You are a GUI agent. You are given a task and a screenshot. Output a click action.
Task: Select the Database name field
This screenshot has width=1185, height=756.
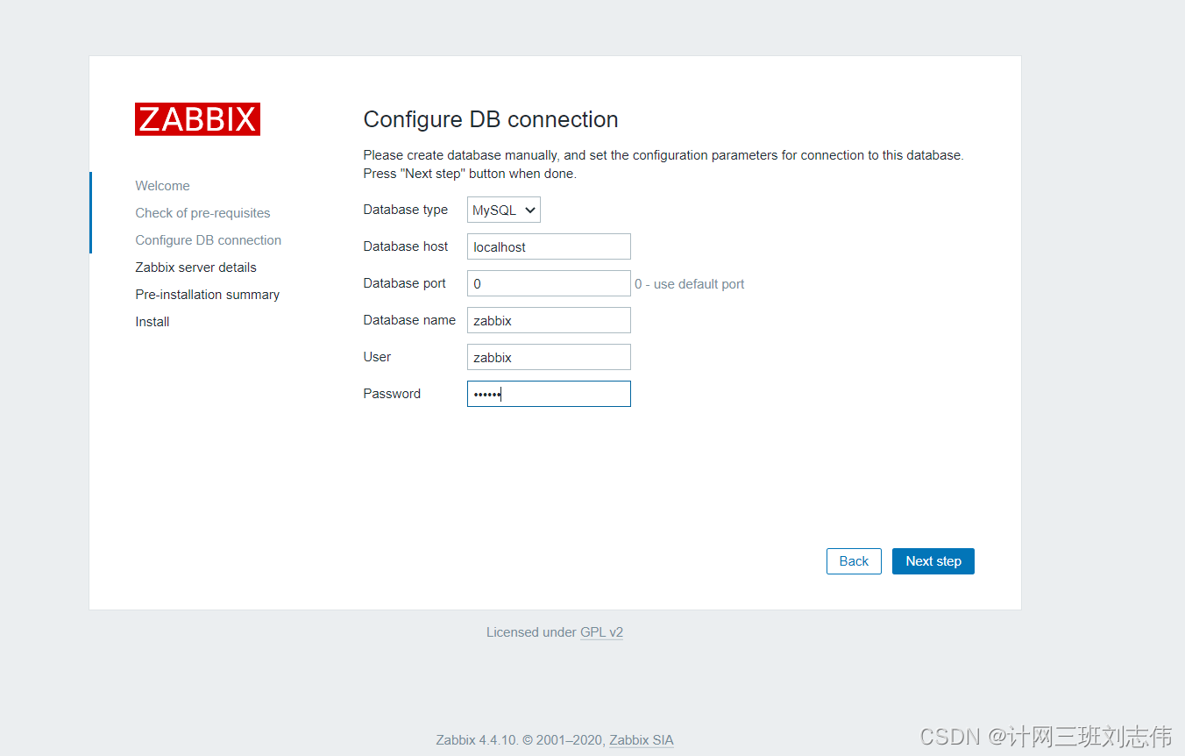[549, 320]
